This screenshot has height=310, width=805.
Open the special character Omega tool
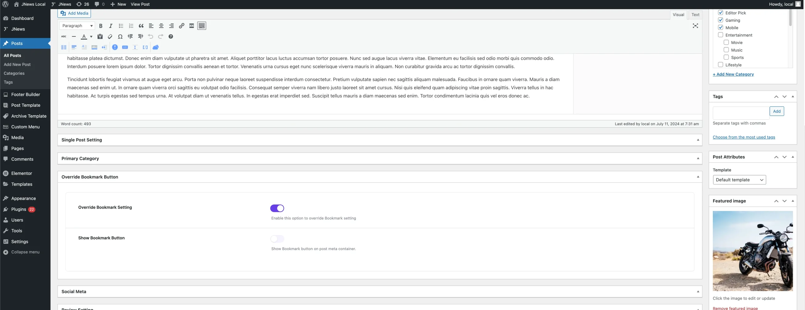120,36
